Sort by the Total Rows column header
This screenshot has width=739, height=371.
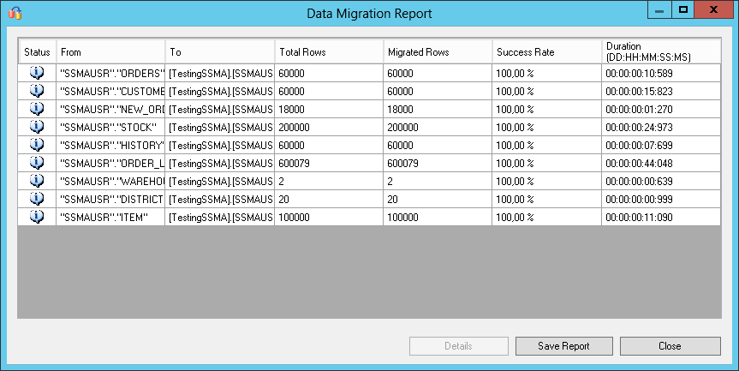click(x=328, y=51)
